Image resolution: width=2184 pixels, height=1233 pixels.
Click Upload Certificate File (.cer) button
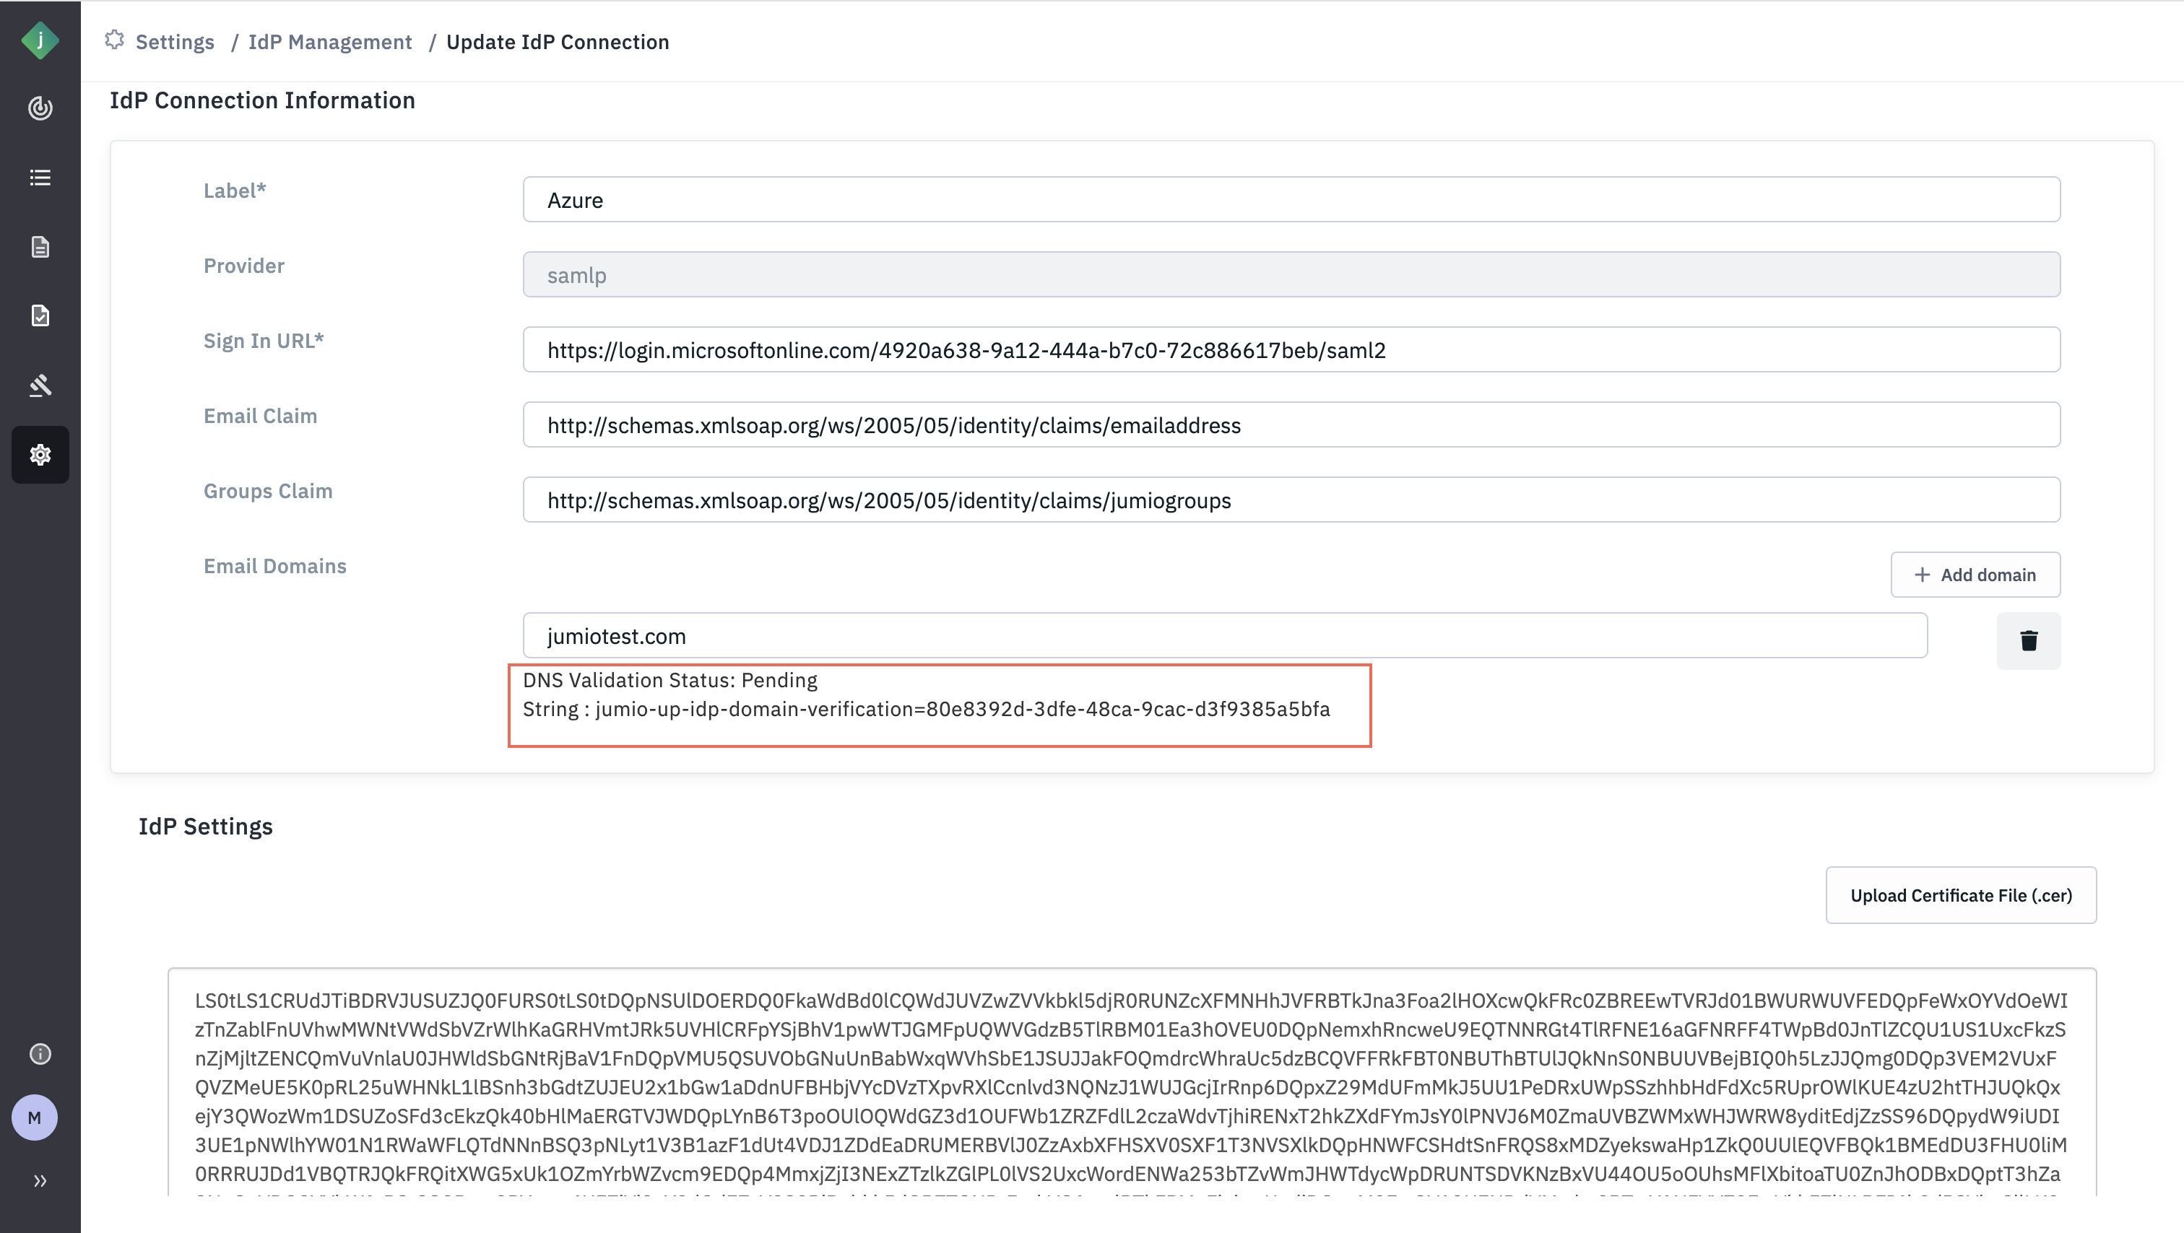tap(1960, 895)
